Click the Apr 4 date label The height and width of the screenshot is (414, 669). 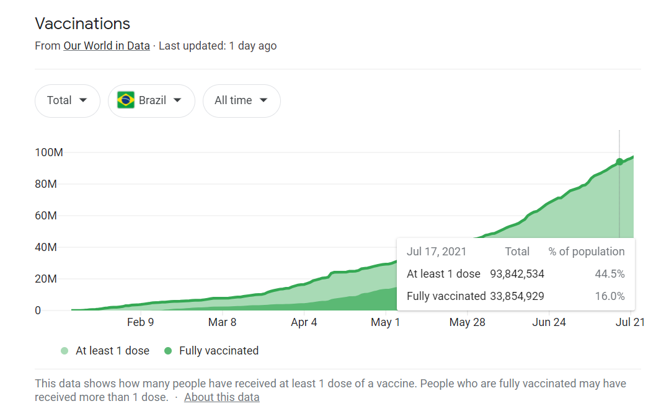point(304,322)
